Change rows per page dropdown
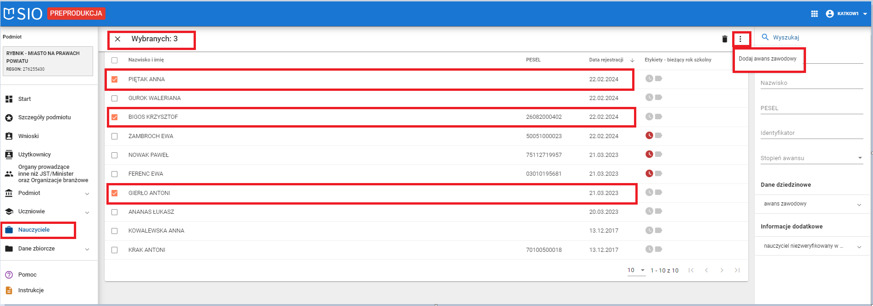This screenshot has height=306, width=873. click(636, 270)
